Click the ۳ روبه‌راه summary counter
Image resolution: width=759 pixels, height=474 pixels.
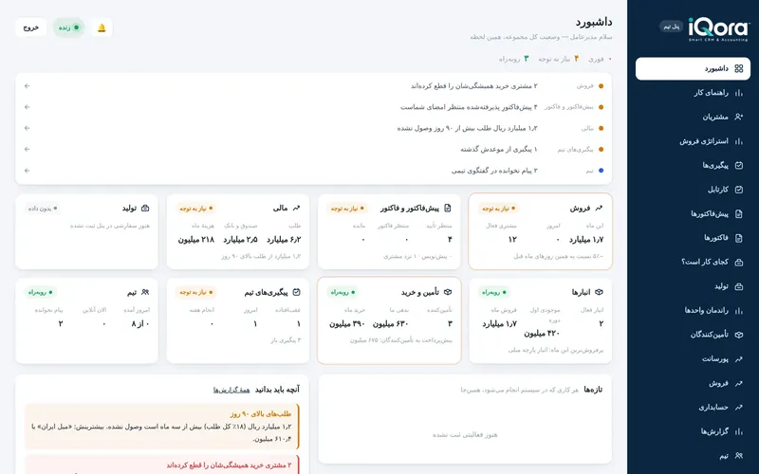(x=514, y=59)
